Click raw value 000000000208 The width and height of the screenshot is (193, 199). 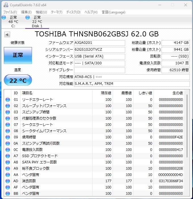click(171, 169)
